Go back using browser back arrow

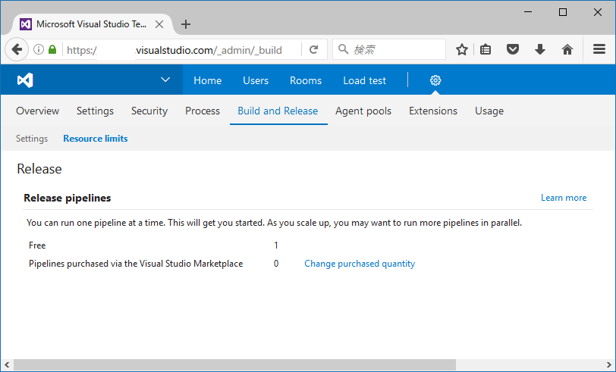tap(17, 49)
